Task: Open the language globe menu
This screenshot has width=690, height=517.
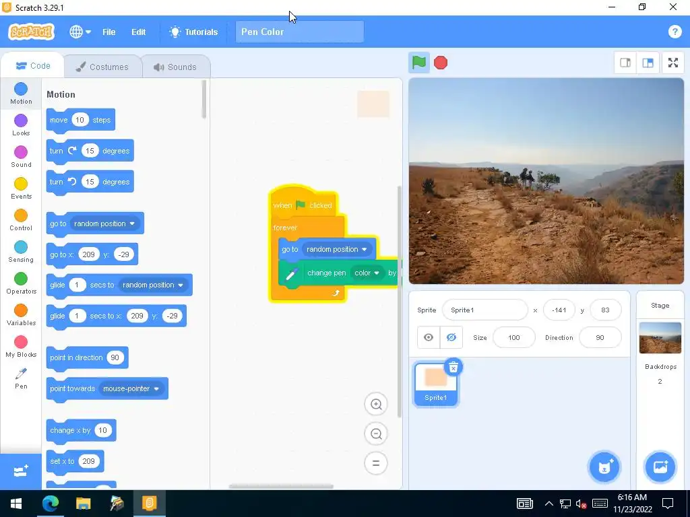Action: click(80, 32)
